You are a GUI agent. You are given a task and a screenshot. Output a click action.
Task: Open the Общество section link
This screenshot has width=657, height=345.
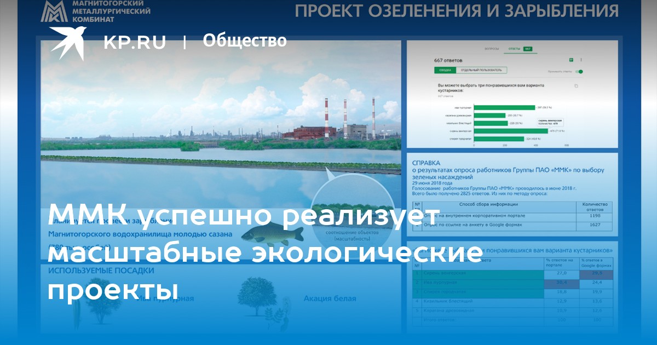(x=244, y=41)
